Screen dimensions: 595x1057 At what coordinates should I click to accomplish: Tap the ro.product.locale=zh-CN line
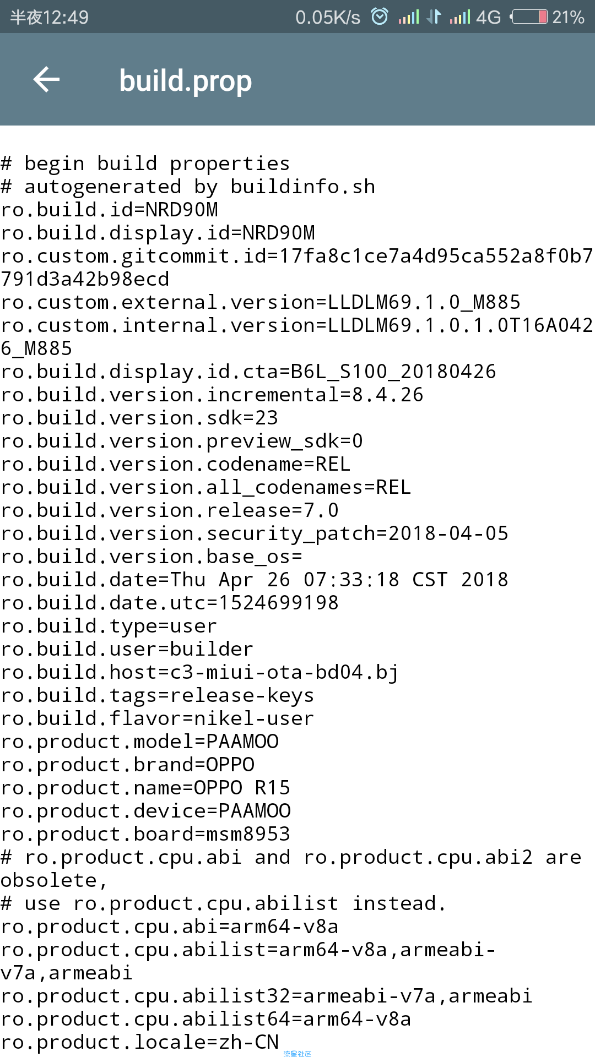[140, 1042]
